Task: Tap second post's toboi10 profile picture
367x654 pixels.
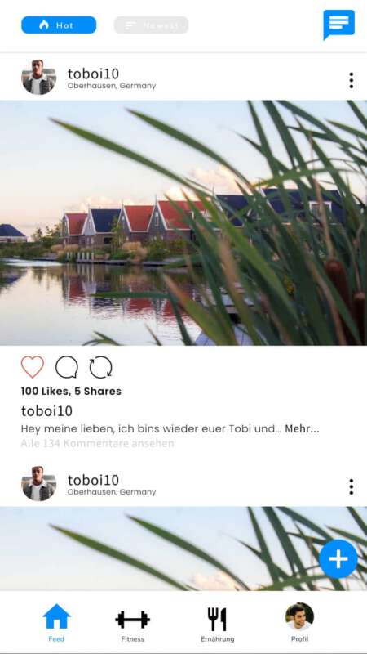Action: point(38,483)
